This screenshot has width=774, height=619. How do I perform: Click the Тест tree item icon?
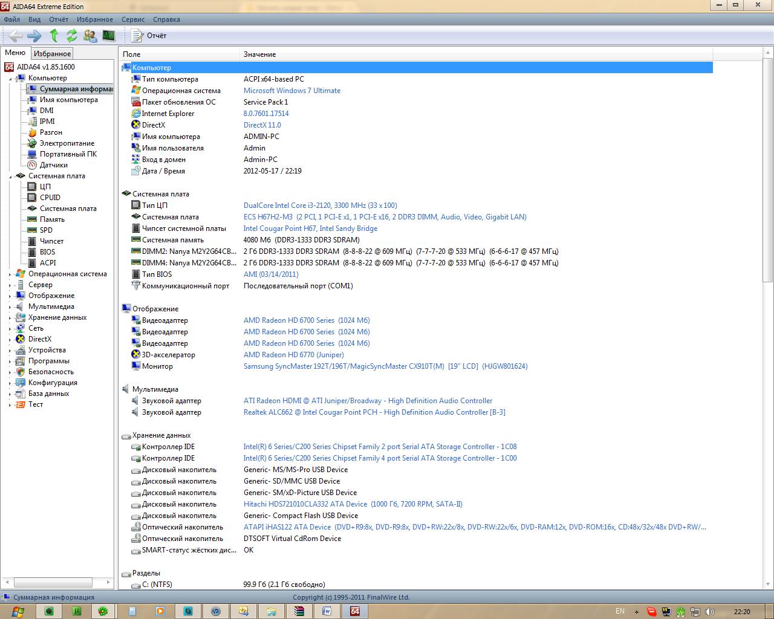click(21, 404)
